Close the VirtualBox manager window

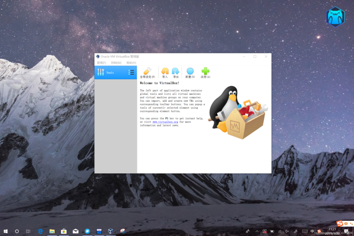266,57
